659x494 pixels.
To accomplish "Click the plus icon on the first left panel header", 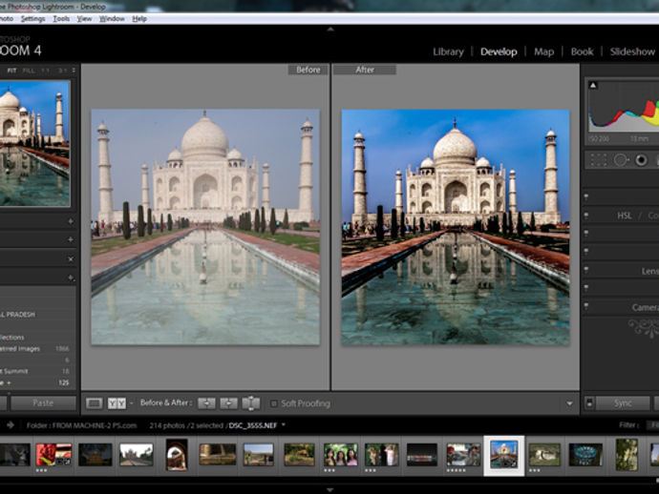I will coord(71,221).
